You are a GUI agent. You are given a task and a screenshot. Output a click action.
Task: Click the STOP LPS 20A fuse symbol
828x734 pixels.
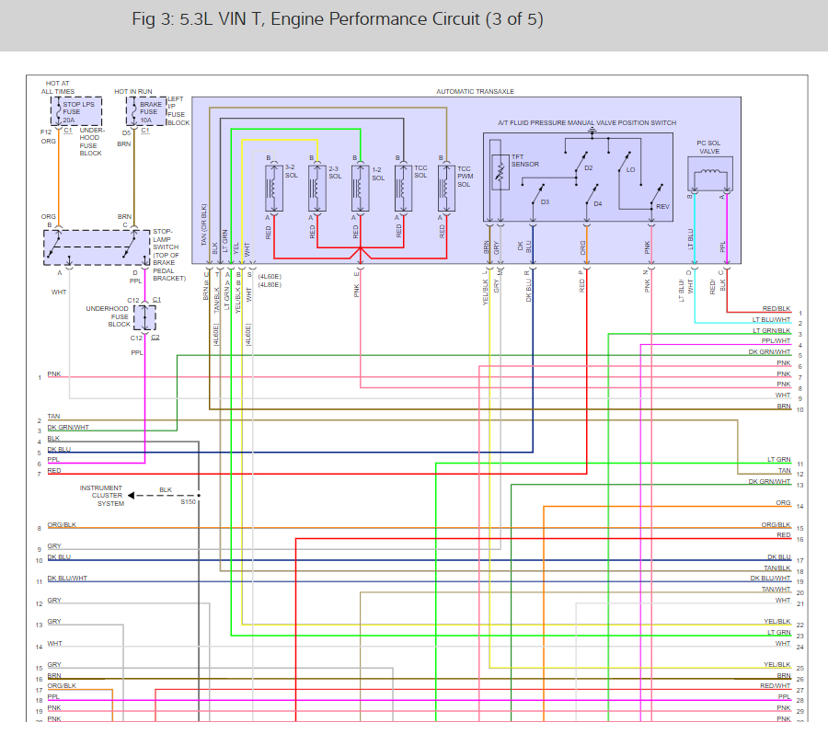coord(76,111)
